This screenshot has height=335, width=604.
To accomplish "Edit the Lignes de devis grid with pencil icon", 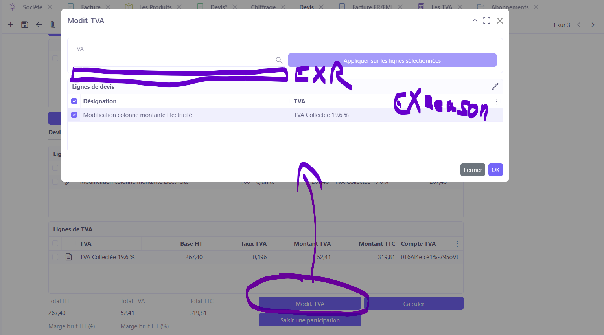I will click(495, 86).
